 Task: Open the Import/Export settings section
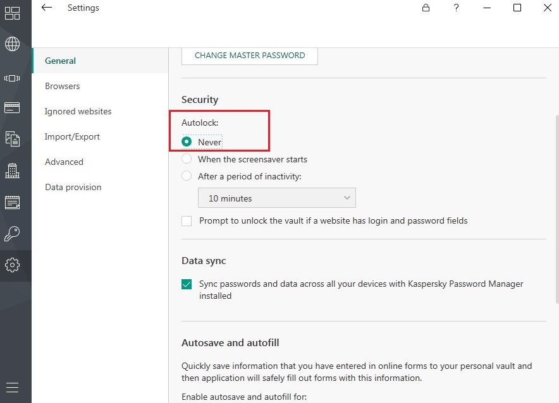(72, 136)
